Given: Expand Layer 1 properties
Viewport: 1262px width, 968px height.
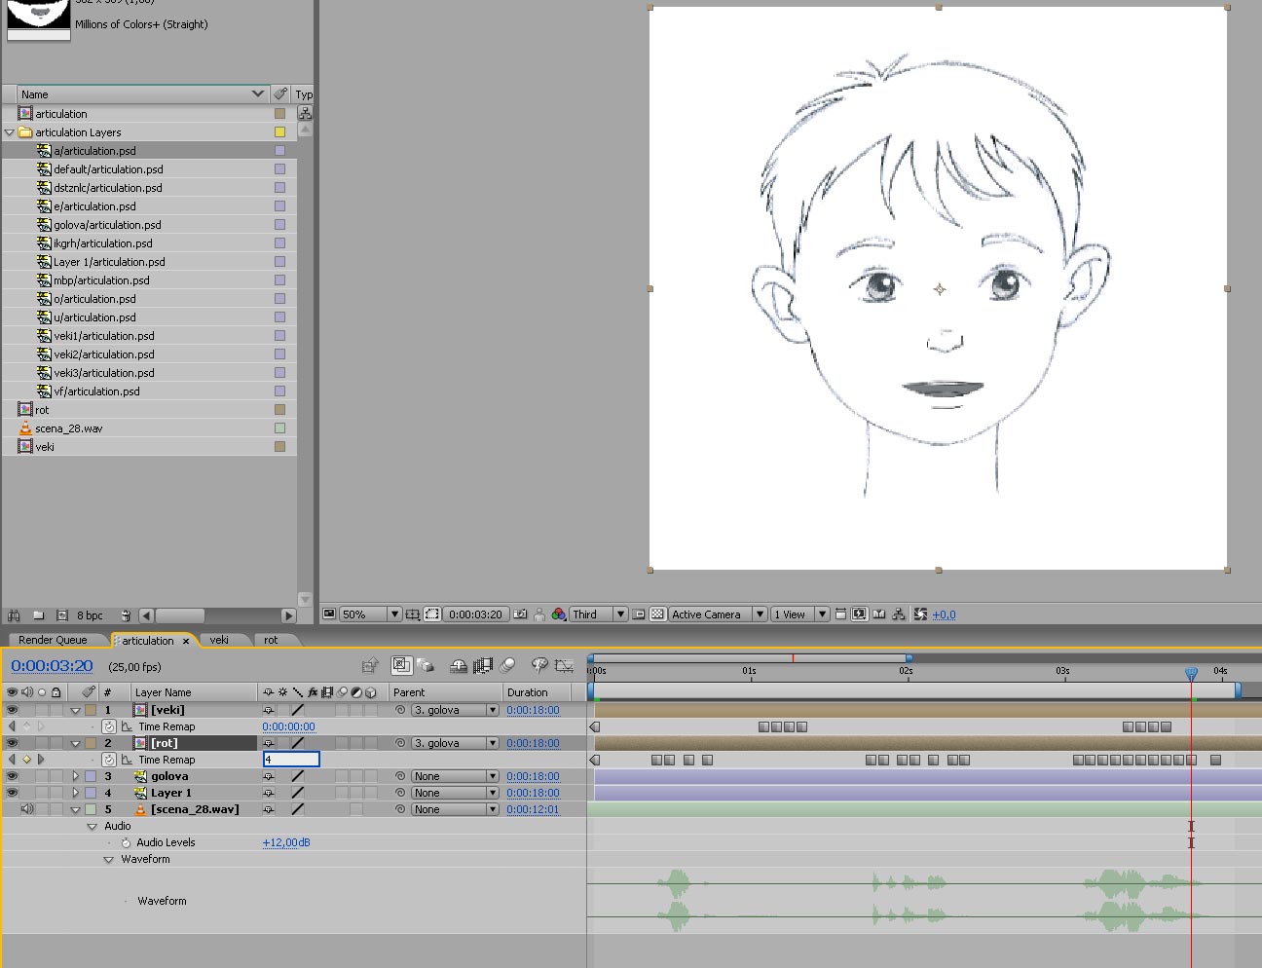Looking at the screenshot, I should (x=75, y=793).
